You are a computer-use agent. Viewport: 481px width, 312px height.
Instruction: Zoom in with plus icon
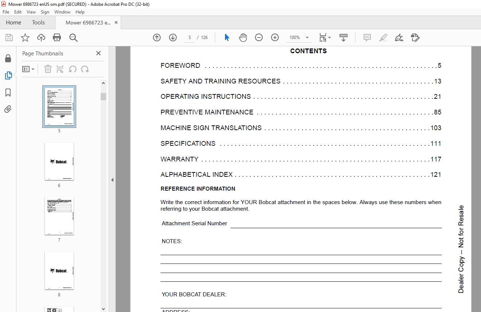click(x=275, y=38)
